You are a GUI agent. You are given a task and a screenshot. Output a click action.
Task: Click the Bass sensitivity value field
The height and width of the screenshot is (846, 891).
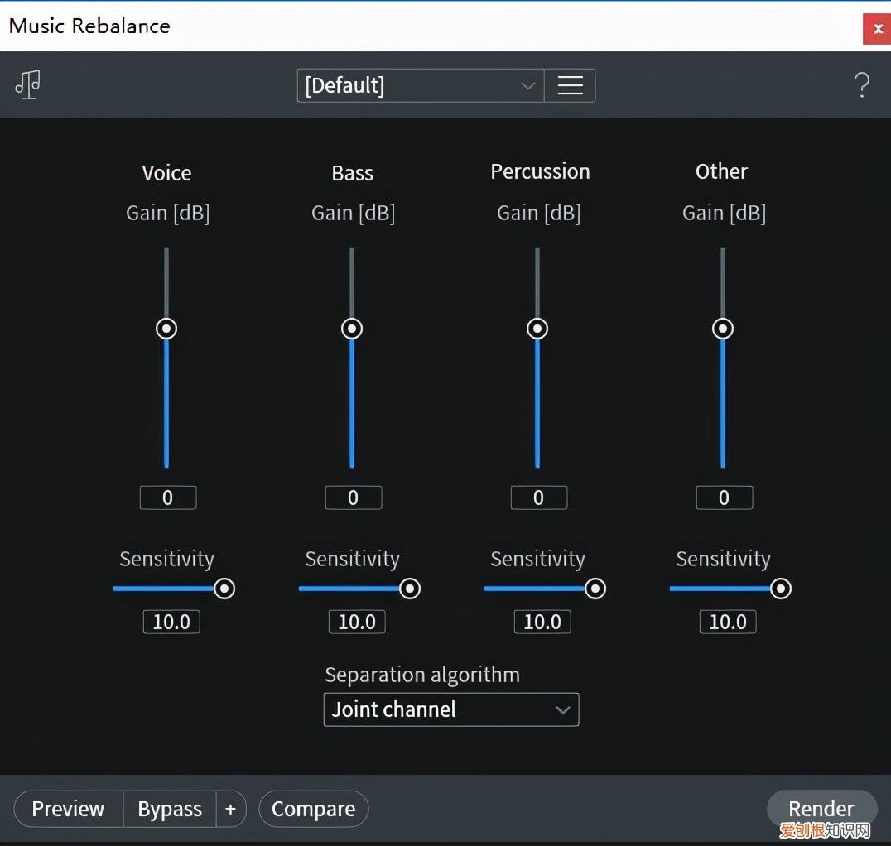click(357, 622)
